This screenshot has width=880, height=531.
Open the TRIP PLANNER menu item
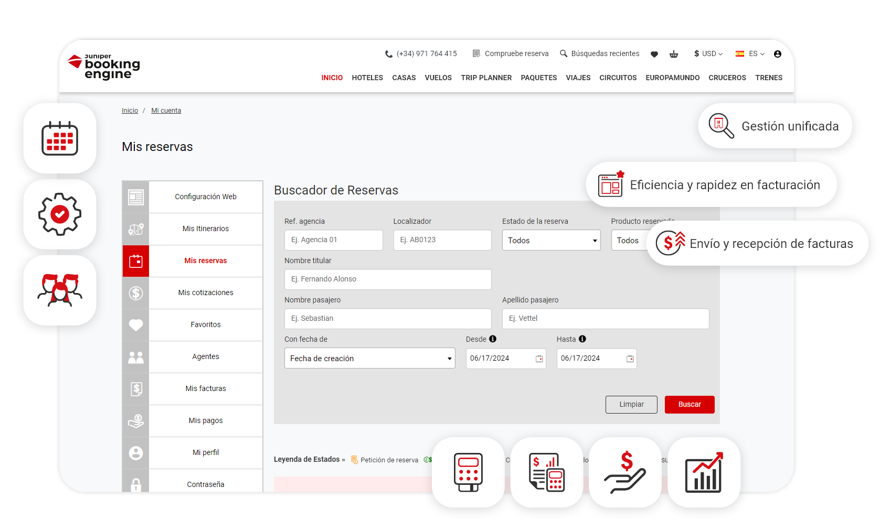point(486,78)
